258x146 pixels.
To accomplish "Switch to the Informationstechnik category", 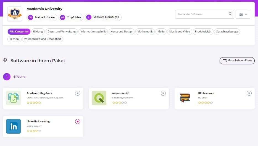I will (93, 32).
